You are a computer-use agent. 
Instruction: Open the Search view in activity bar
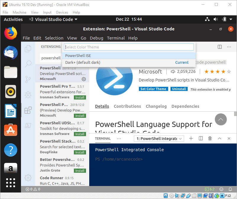point(28,64)
